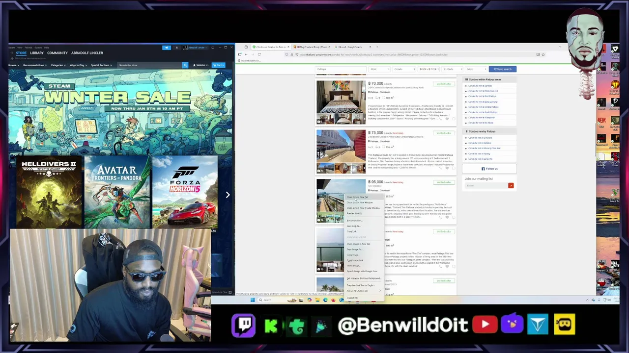Viewport: 629px width, 353px height.
Task: Choose Set Image as Desktop Background
Action: (364, 278)
